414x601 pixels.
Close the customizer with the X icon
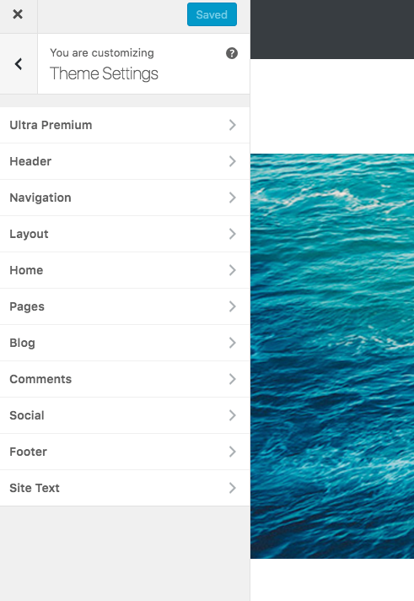(x=18, y=14)
